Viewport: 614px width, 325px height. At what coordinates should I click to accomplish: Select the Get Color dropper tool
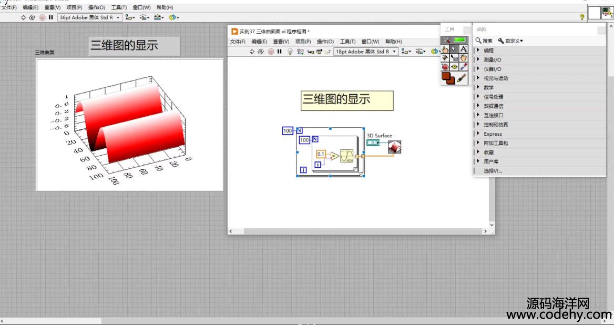(x=464, y=67)
